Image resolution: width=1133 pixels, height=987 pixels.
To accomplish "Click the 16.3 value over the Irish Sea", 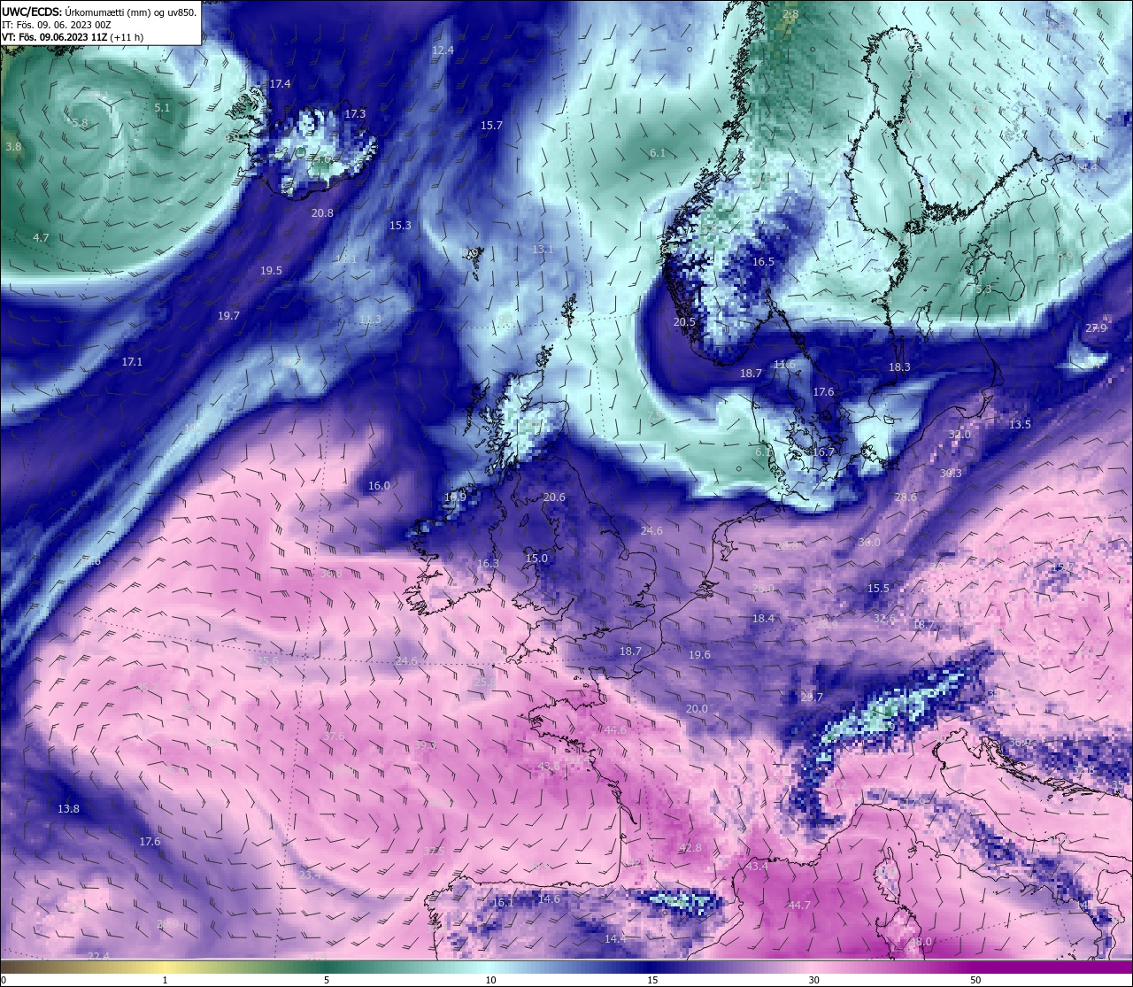I will point(488,564).
